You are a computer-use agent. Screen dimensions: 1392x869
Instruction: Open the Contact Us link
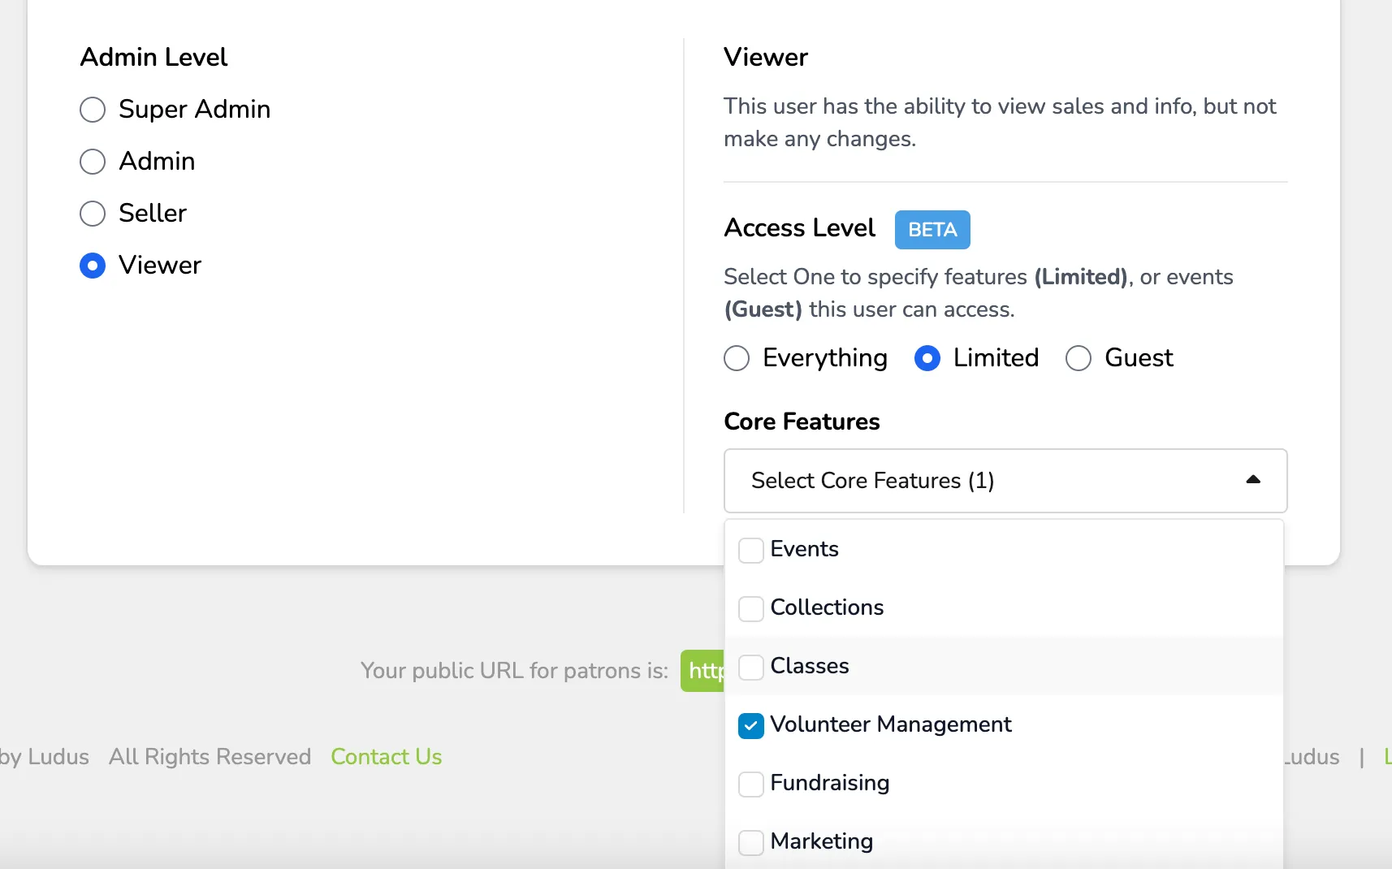click(x=387, y=757)
